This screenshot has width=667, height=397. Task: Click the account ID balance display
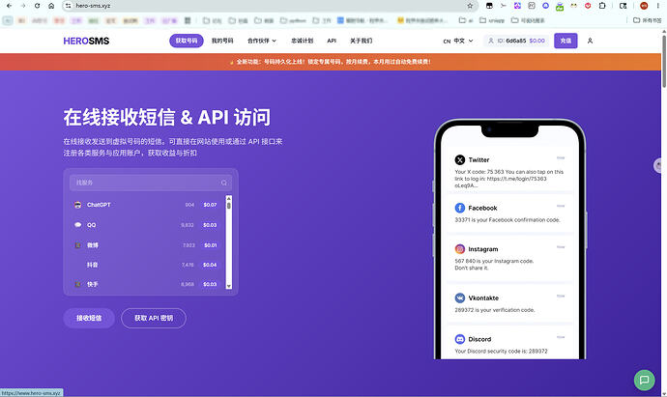(516, 41)
